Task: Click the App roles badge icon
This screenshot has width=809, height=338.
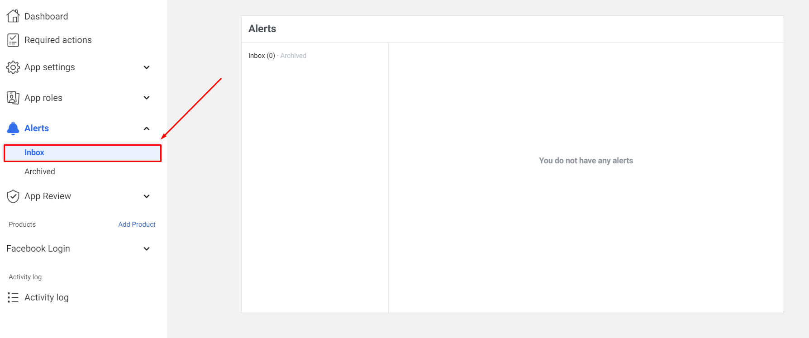Action: 13,98
